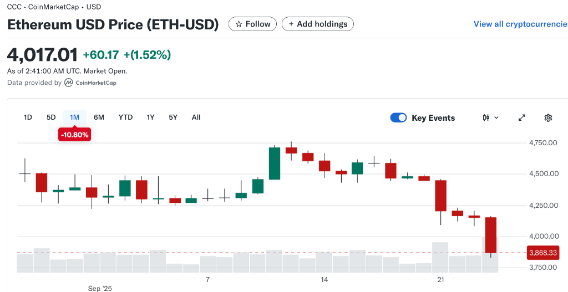This screenshot has width=568, height=292.
Task: Open chart settings gear icon
Action: pos(548,117)
